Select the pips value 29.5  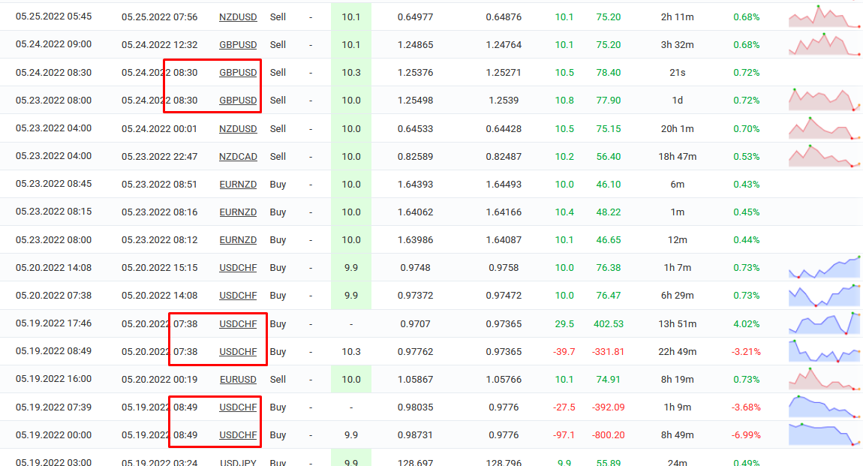[x=564, y=324]
